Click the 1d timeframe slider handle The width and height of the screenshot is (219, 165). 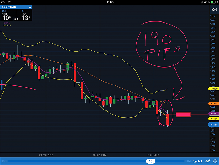(x=151, y=161)
